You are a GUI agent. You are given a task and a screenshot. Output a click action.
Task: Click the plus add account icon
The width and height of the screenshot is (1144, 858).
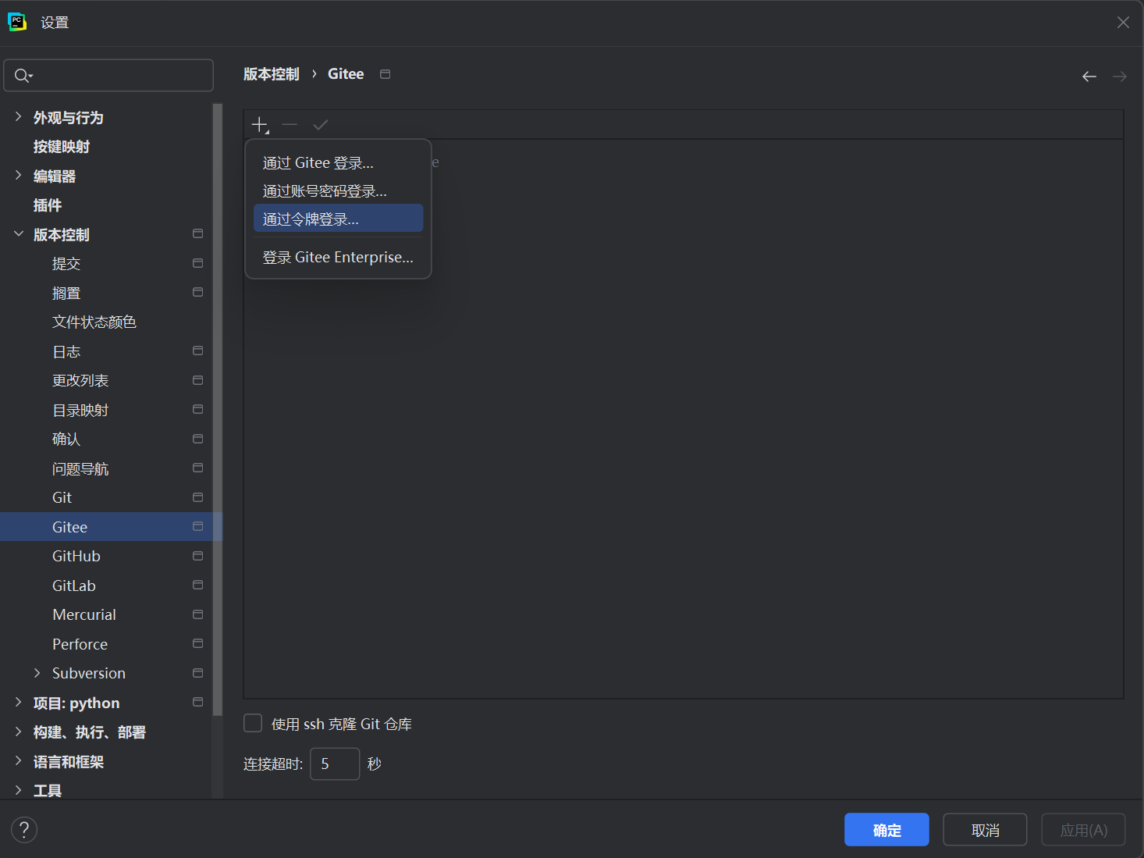260,125
